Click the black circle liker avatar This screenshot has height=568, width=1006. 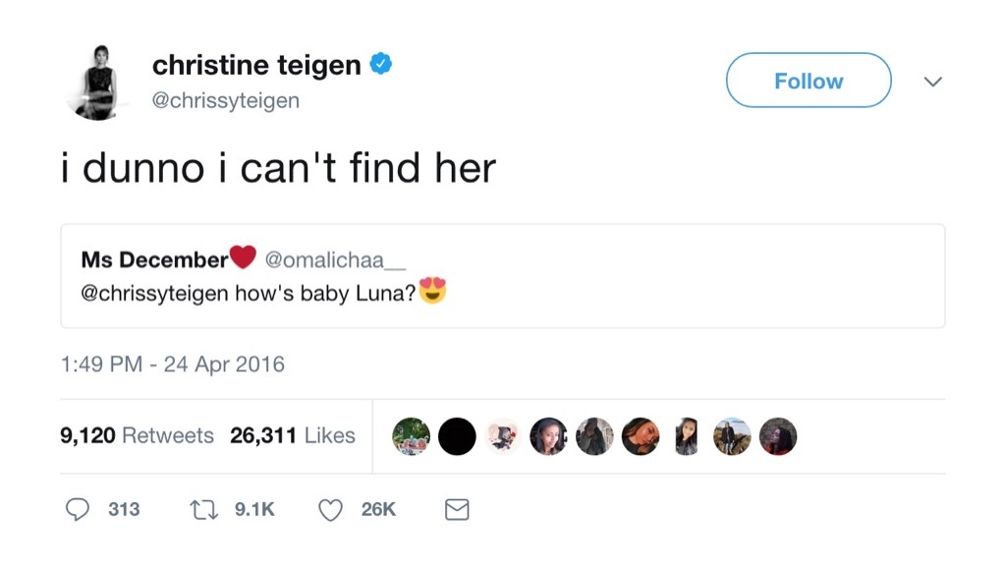point(457,435)
